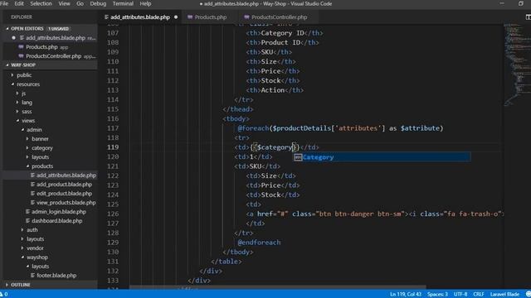Click the horizontal editor scrollbar

pos(278,287)
